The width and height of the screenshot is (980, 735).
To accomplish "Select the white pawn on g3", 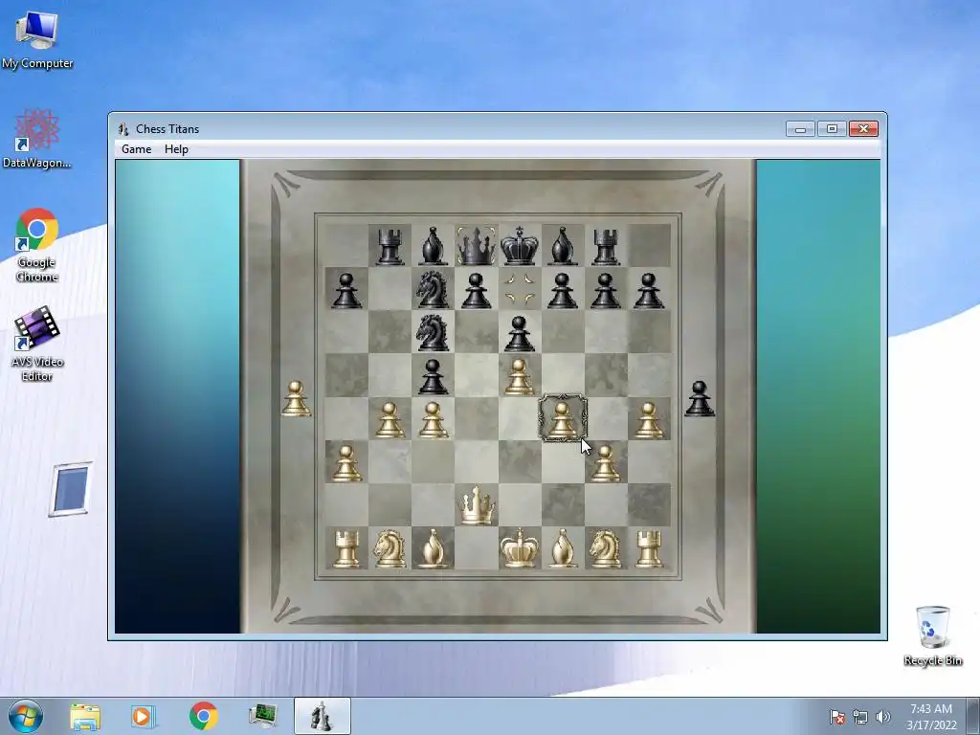I will point(606,463).
